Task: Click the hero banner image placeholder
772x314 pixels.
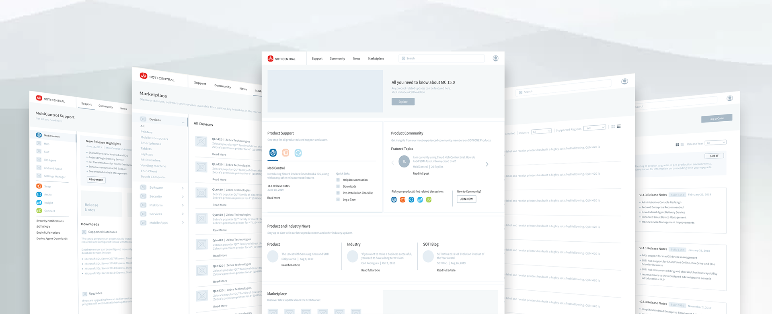Action: point(325,91)
